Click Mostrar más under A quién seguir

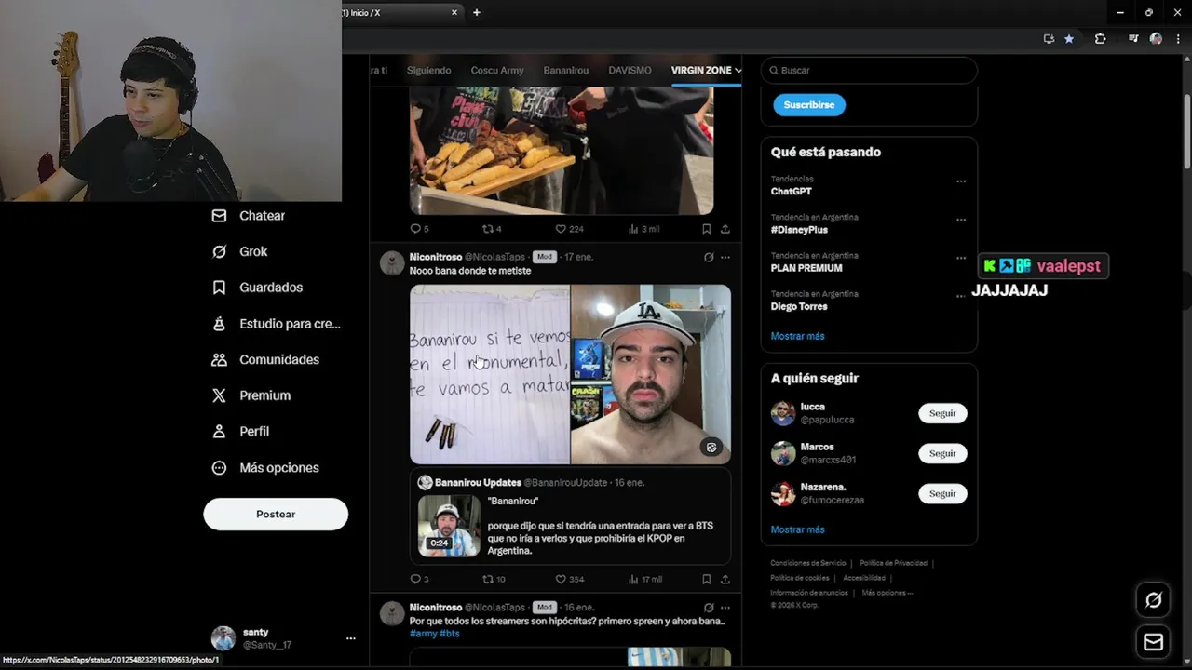coord(797,529)
